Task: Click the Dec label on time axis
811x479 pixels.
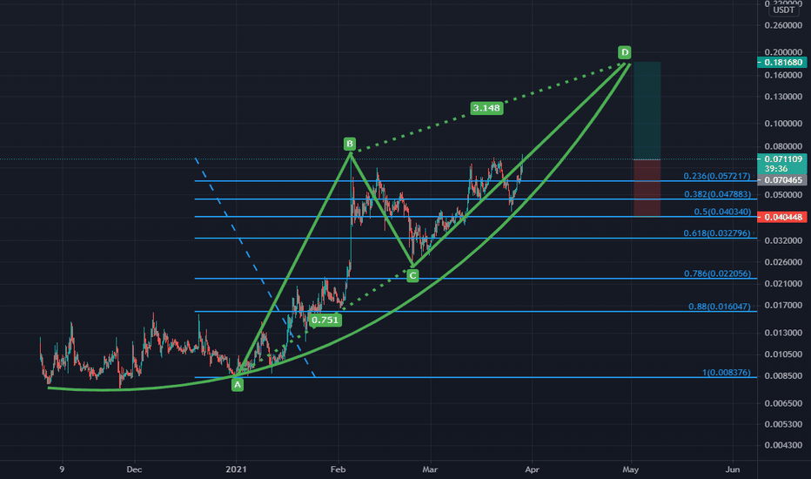Action: [134, 469]
